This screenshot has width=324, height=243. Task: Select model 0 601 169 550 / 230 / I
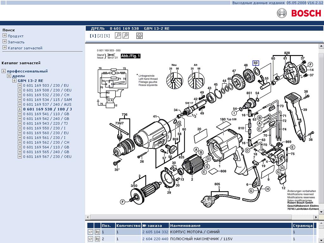pos(44,128)
